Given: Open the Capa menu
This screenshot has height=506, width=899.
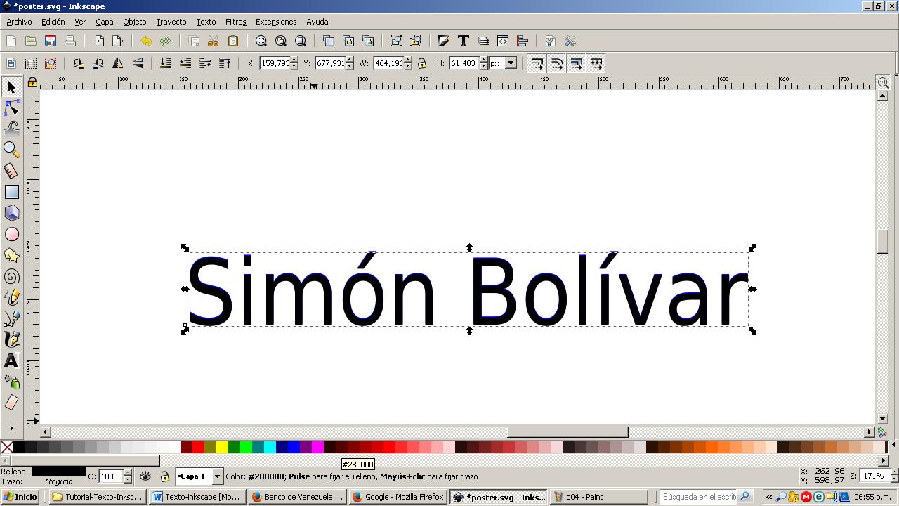Looking at the screenshot, I should click(104, 22).
